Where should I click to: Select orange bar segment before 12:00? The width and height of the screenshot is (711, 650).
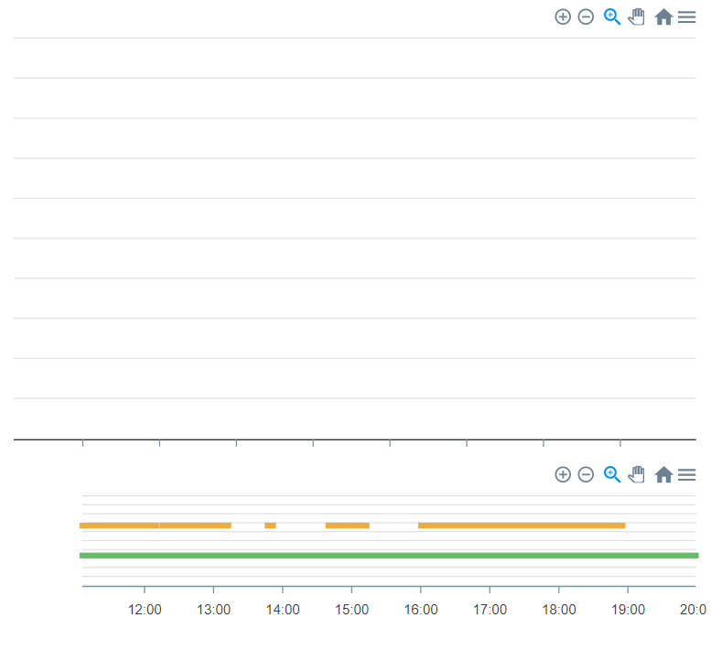coord(119,525)
